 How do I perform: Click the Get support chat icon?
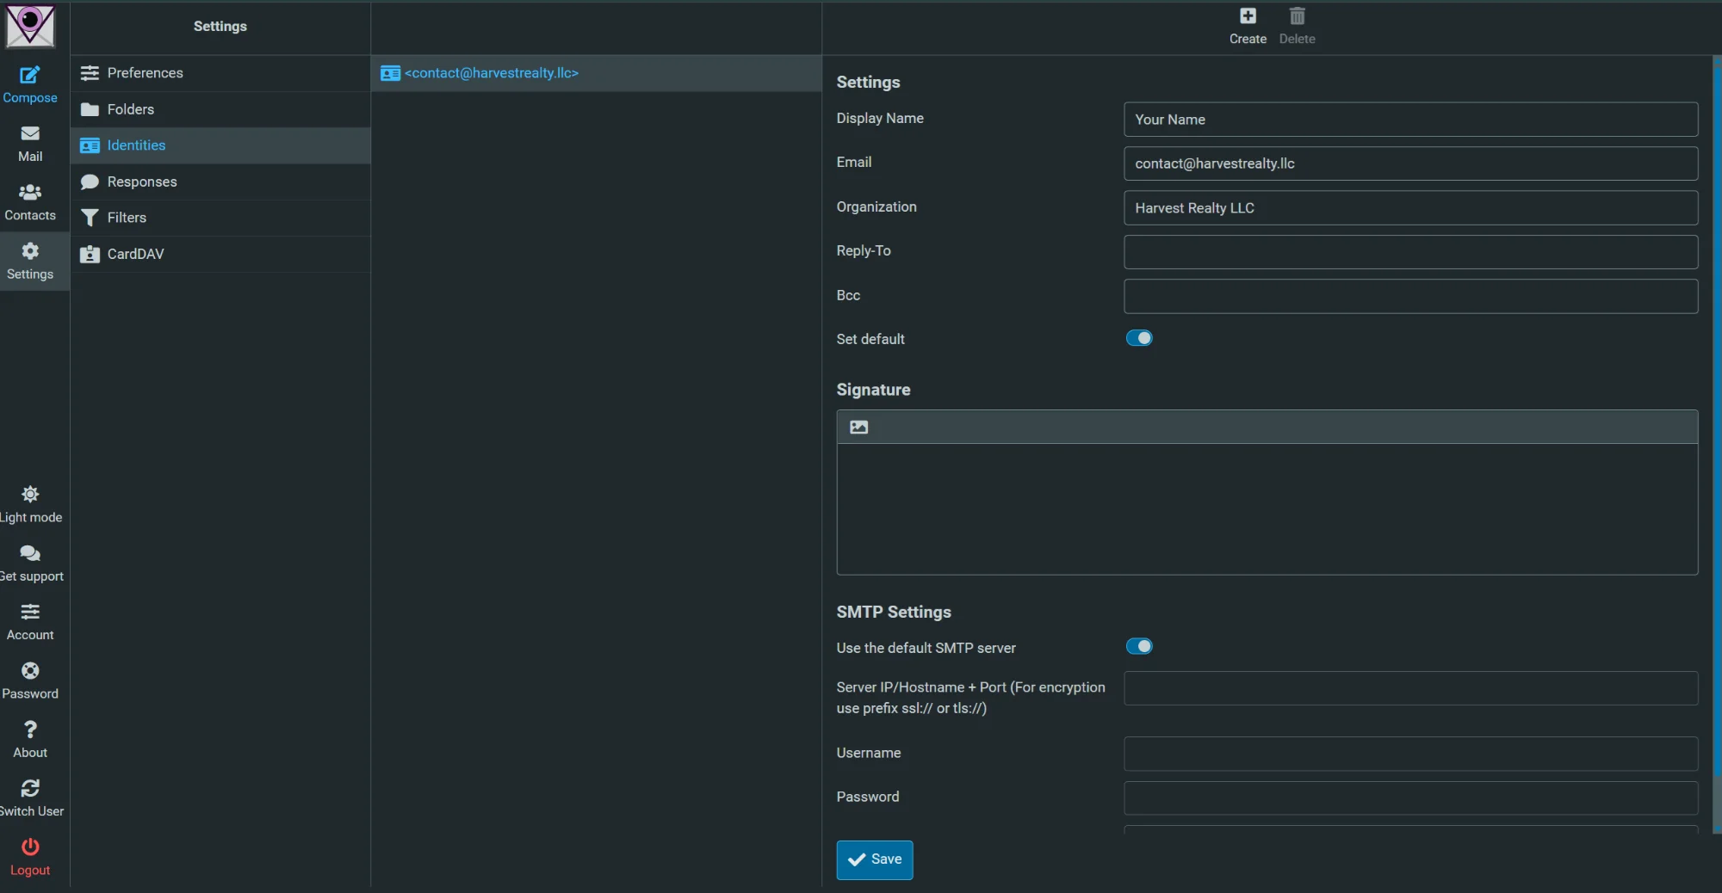coord(30,553)
